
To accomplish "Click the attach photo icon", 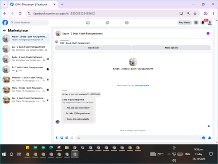I will coord(61,138).
